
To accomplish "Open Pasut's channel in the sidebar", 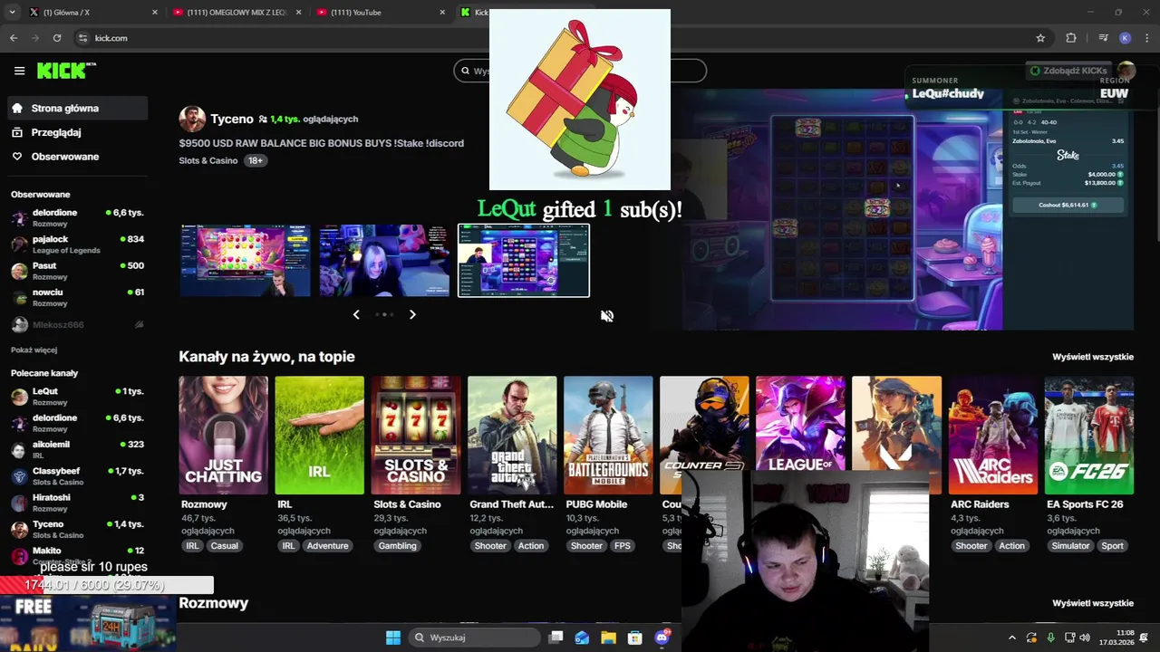I will point(77,271).
